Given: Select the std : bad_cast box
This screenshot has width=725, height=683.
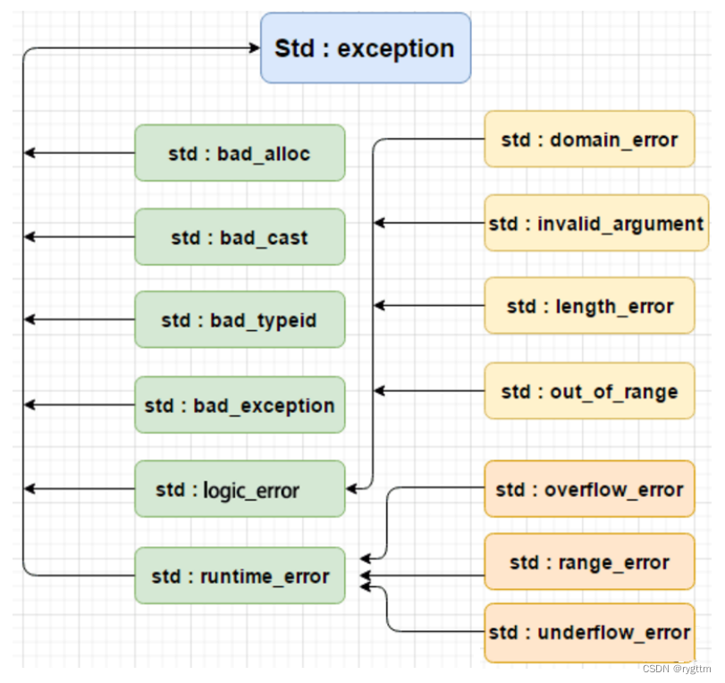Looking at the screenshot, I should (x=240, y=237).
